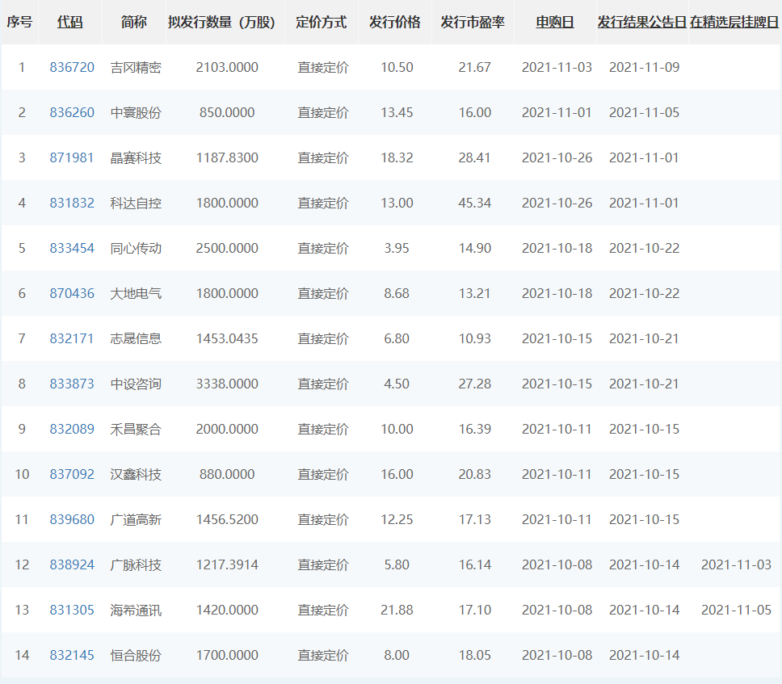This screenshot has height=684, width=782.
Task: Click code 832171 for 志晟信息
Action: click(x=72, y=339)
